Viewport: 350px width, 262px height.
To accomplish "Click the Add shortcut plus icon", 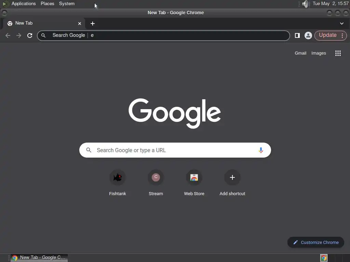I will [232, 177].
